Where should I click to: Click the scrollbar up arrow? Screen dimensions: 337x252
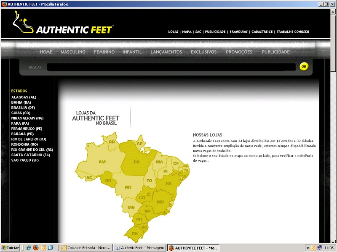[333, 12]
